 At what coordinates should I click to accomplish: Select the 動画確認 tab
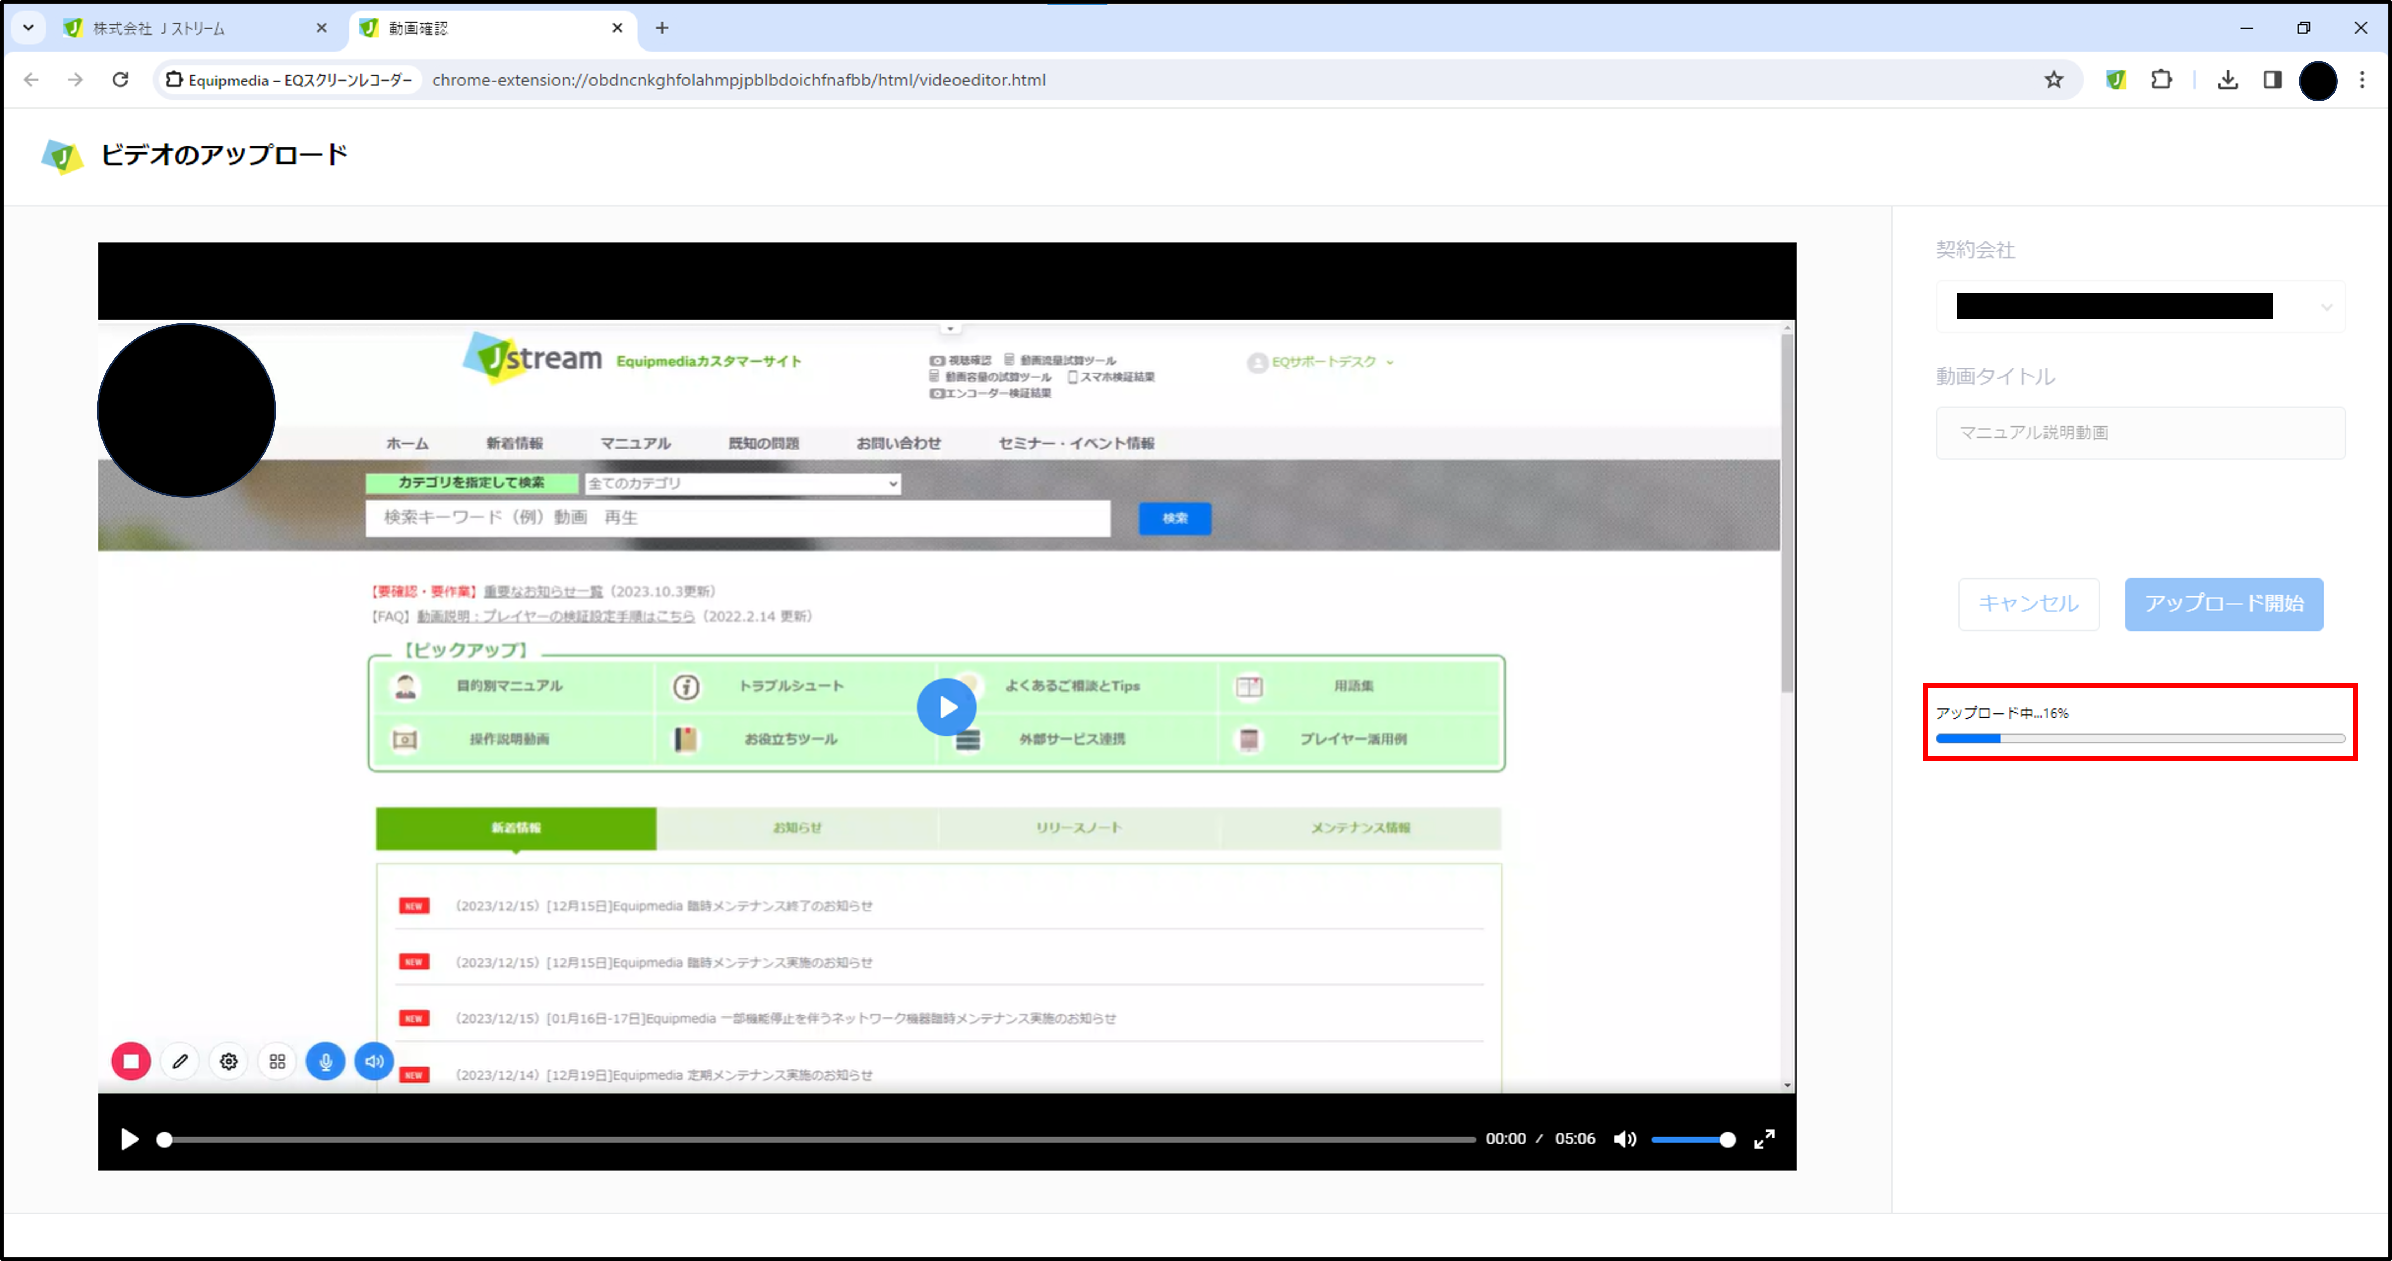point(492,29)
